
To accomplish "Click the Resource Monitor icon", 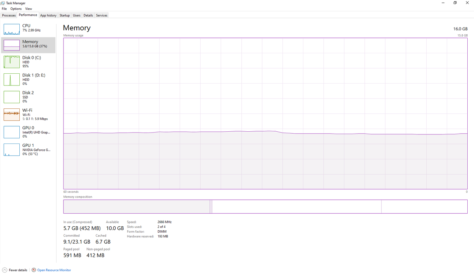I will point(34,270).
